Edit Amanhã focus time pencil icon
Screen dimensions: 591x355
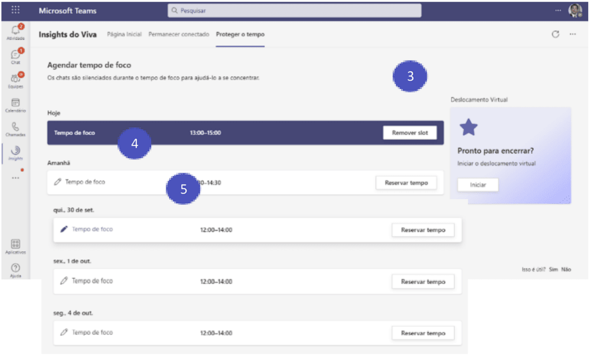(57, 182)
